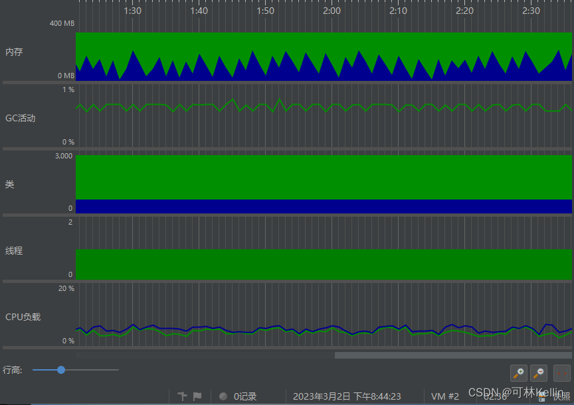Click the 3,000 classes axis label
Screen dimensions: 574x405
click(x=64, y=156)
